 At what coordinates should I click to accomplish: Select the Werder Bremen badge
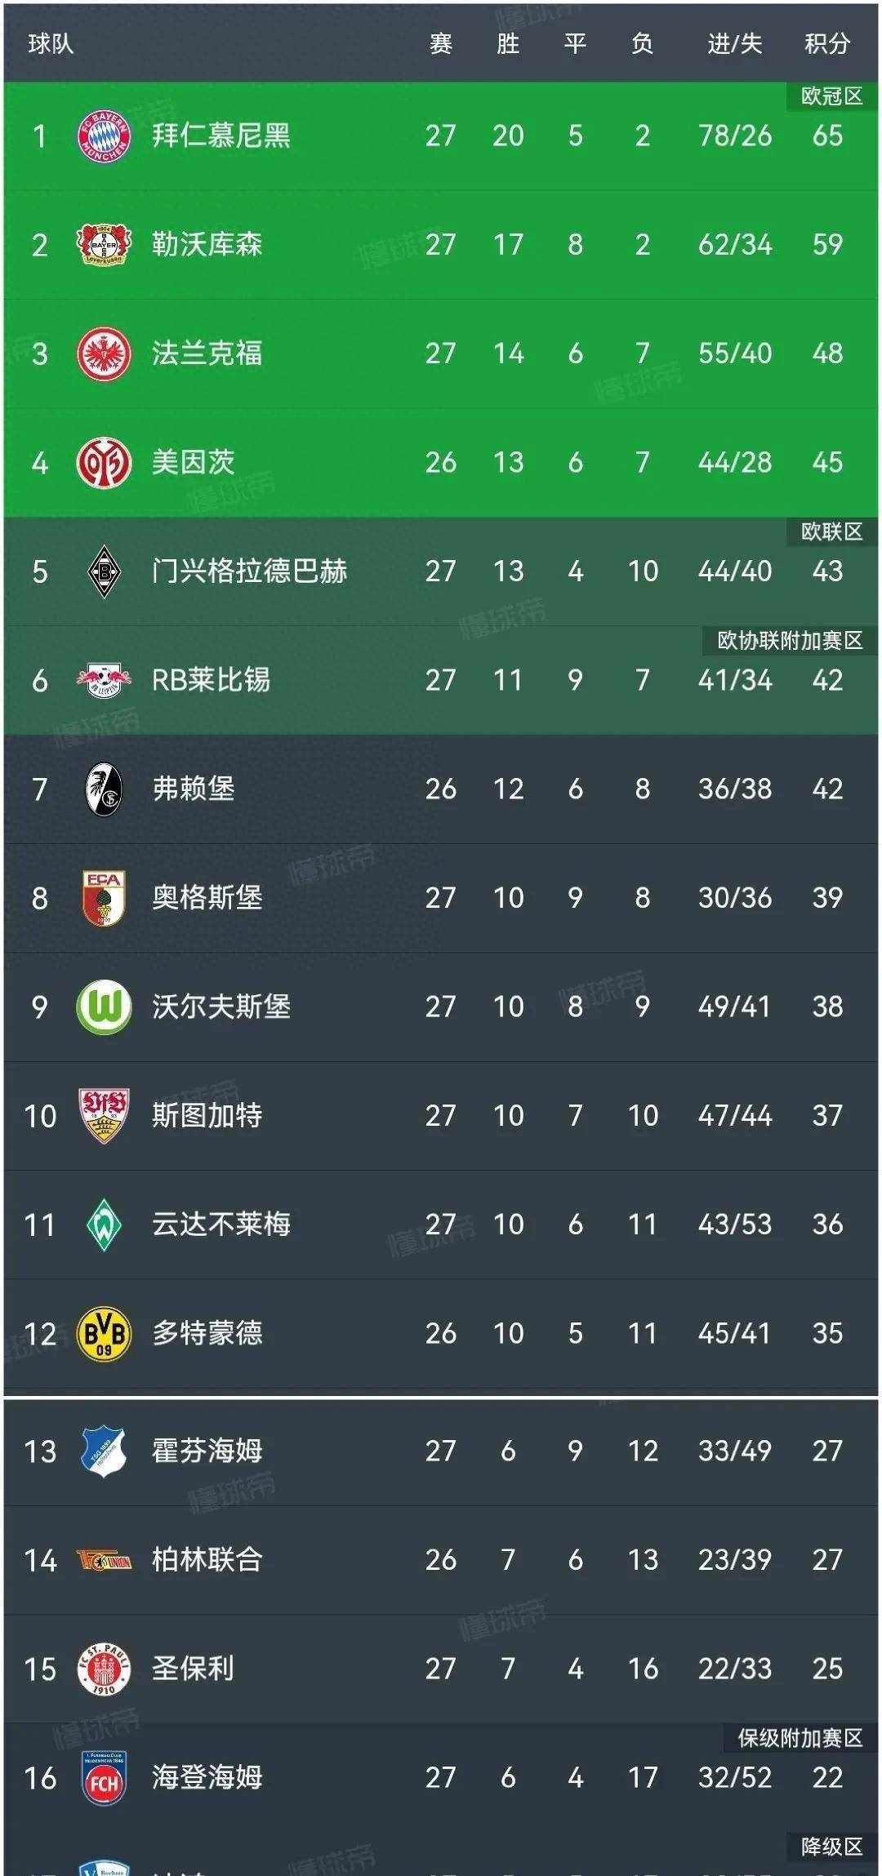tap(105, 1224)
